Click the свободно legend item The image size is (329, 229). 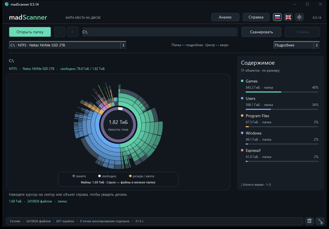(x=107, y=176)
